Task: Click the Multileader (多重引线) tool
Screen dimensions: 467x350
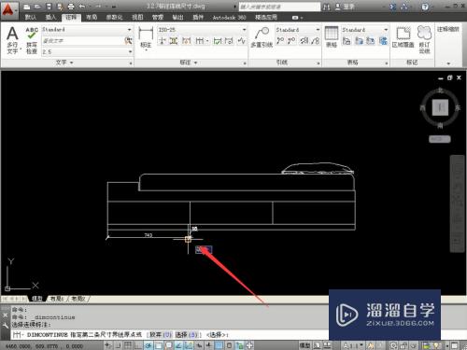Action: pyautogui.click(x=262, y=37)
